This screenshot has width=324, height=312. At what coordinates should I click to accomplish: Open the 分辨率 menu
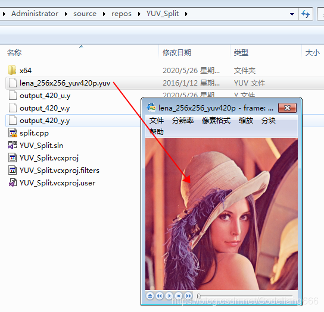(183, 121)
